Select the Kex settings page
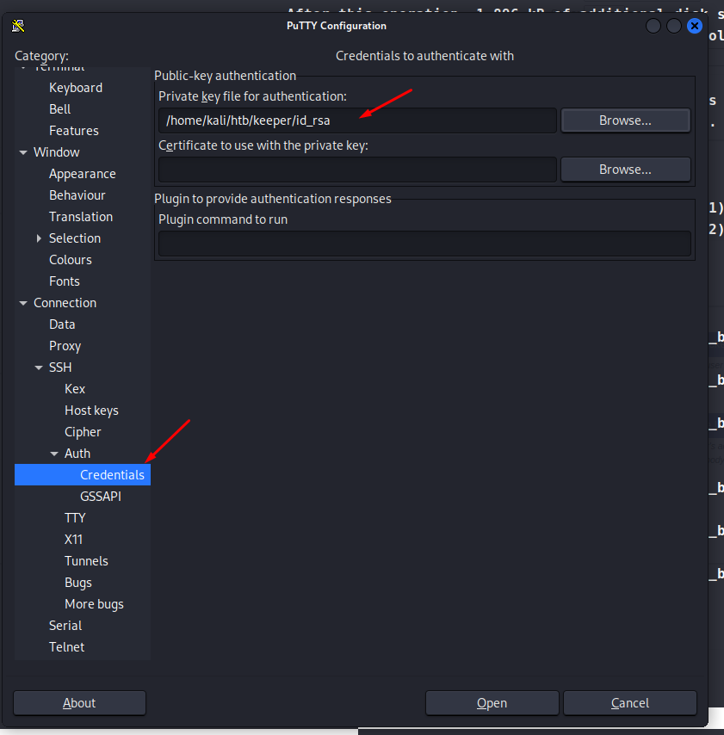This screenshot has width=724, height=735. click(x=75, y=389)
